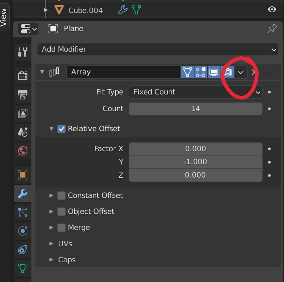
Task: Animate Count property dot
Action: (x=269, y=109)
